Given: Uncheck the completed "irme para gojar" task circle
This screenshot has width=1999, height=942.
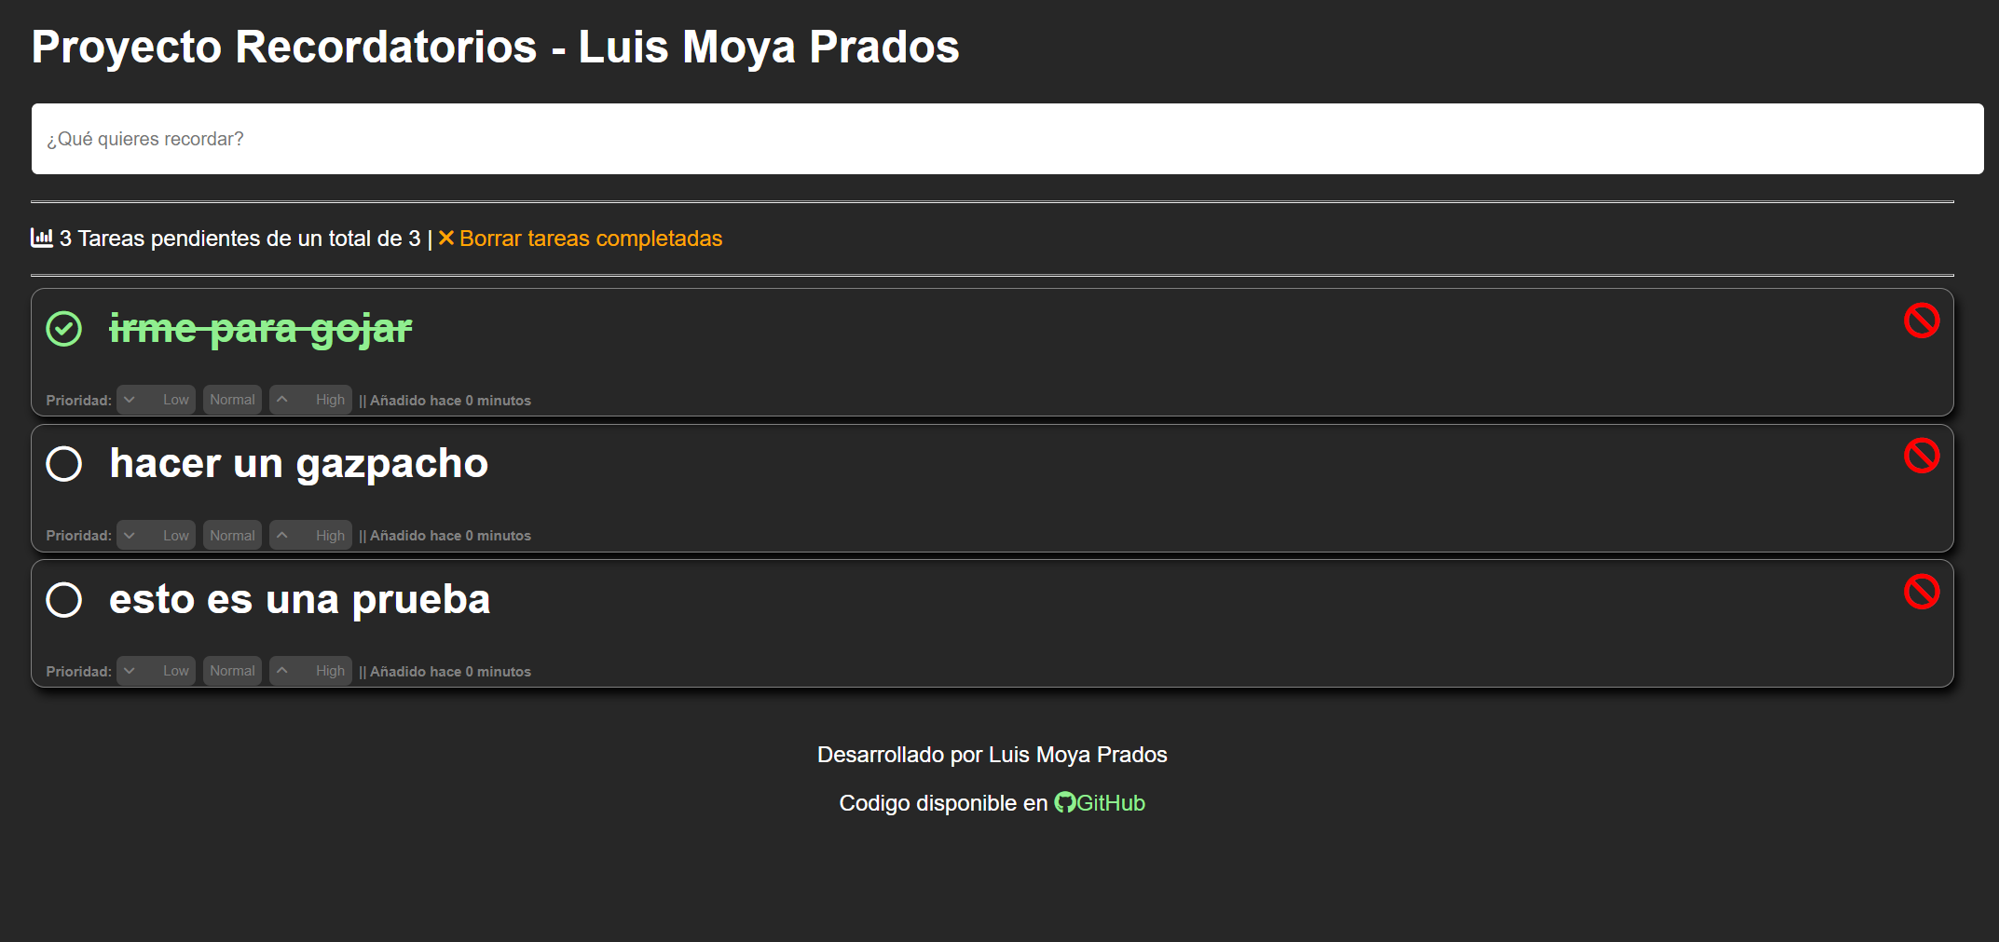Looking at the screenshot, I should (x=63, y=329).
